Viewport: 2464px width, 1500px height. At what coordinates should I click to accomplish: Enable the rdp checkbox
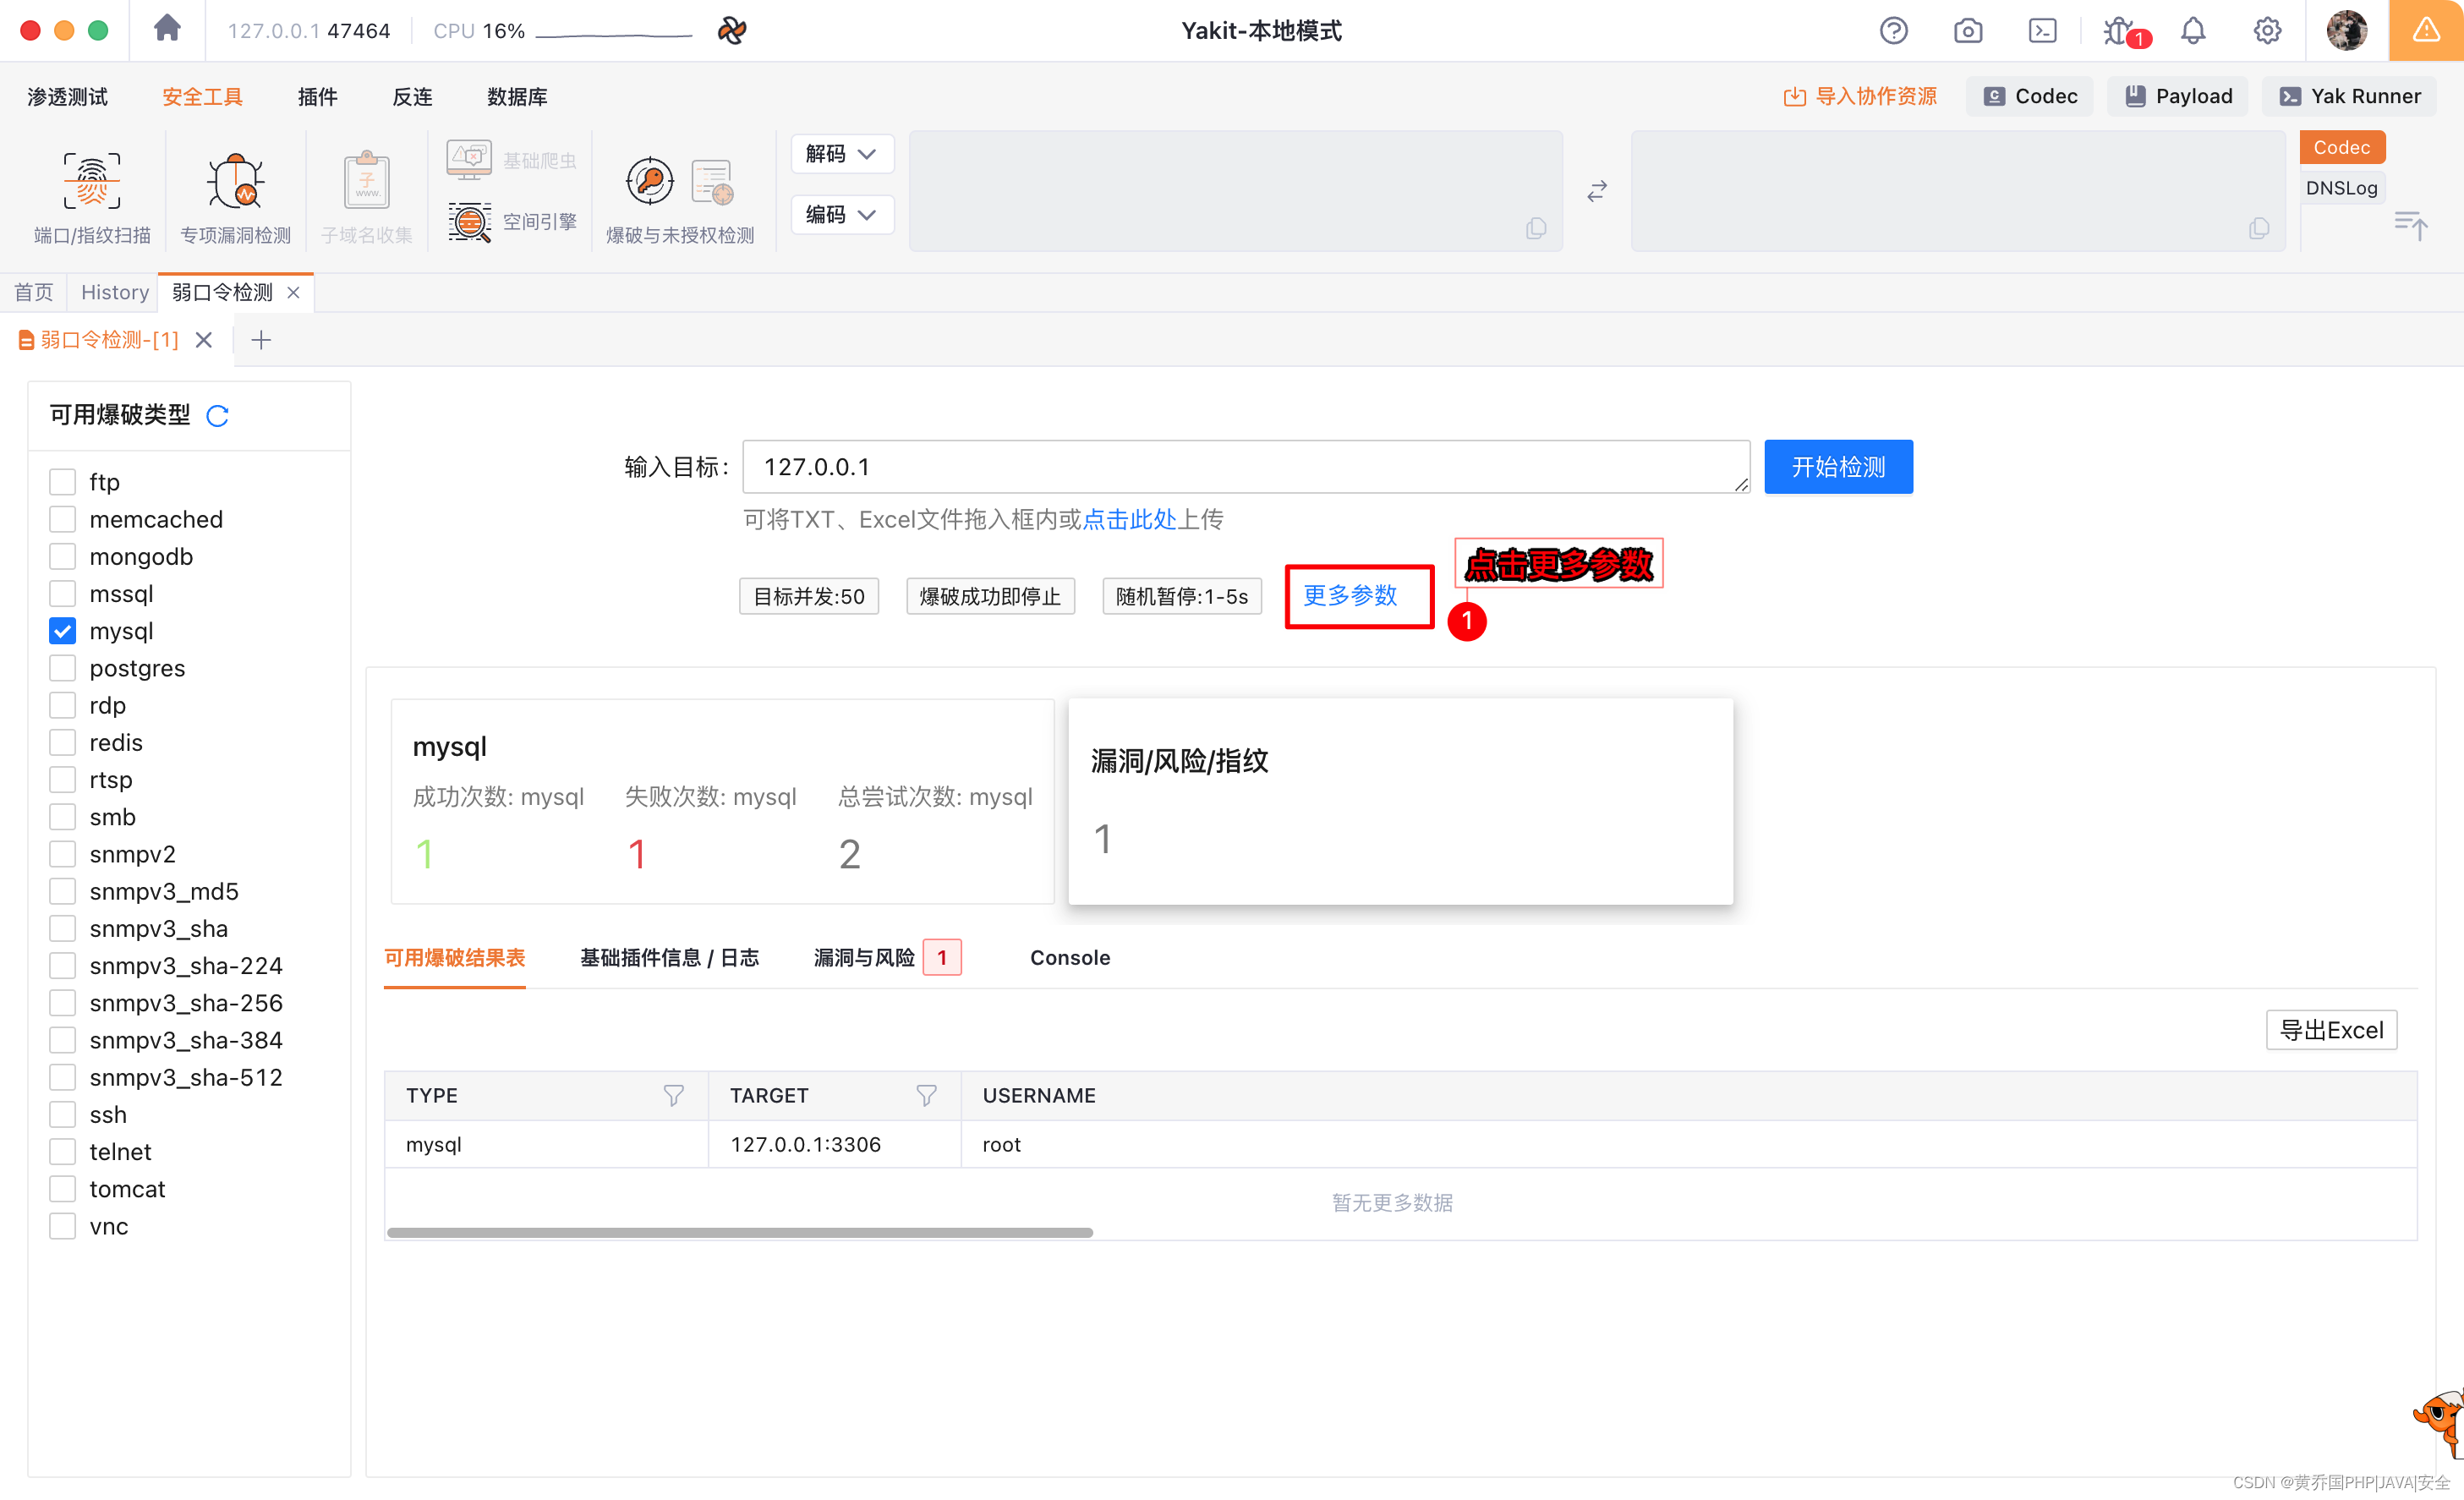(62, 705)
